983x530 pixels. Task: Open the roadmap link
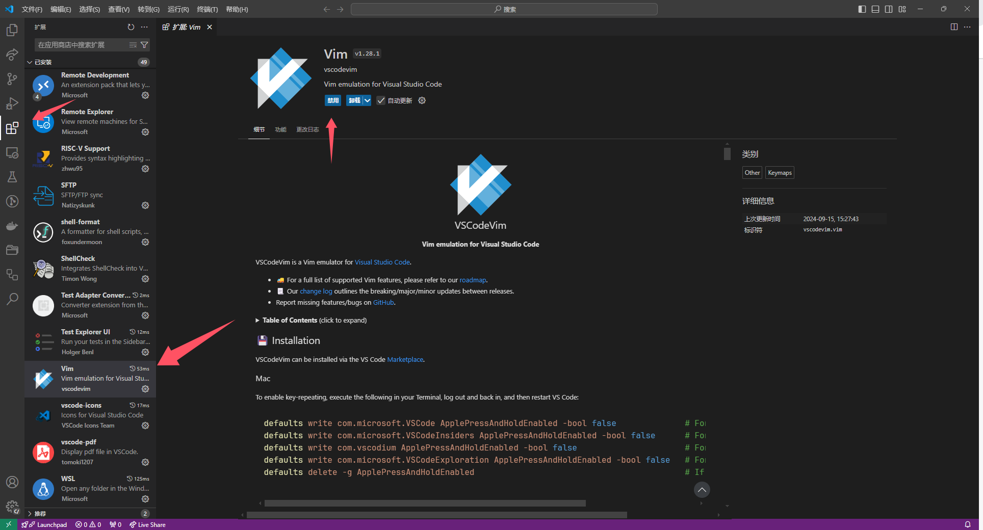(473, 280)
